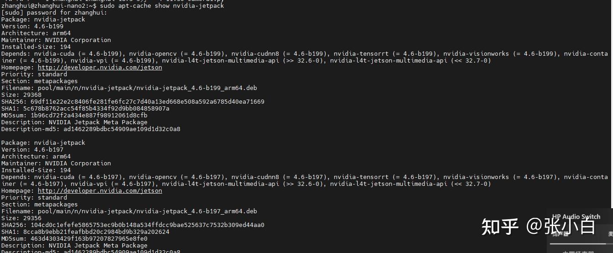Click the Version: 4.6-b197 line

point(32,150)
